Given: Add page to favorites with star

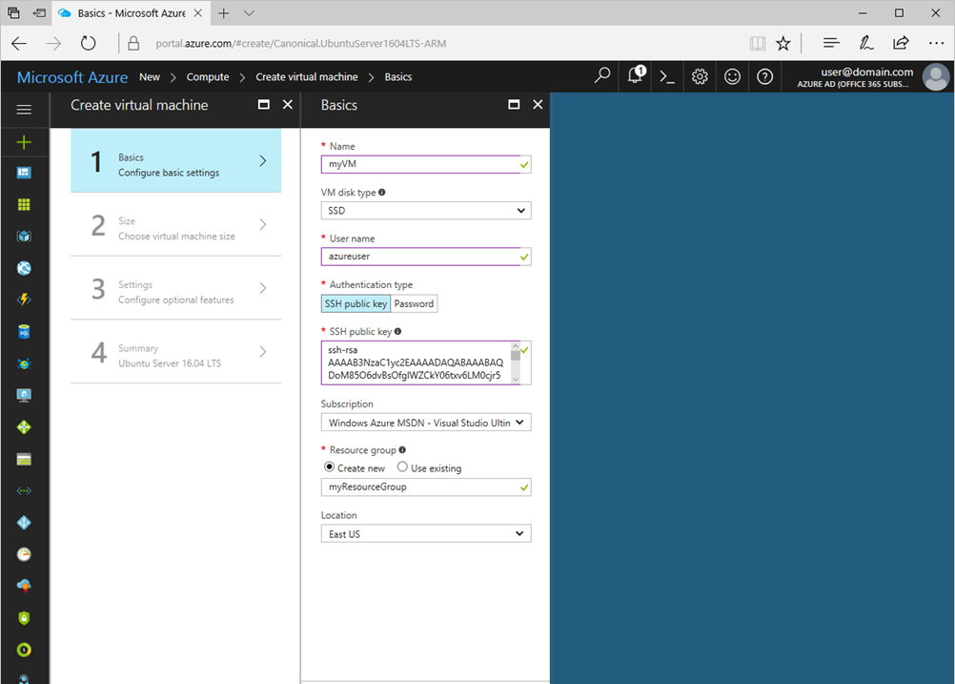Looking at the screenshot, I should click(x=783, y=43).
